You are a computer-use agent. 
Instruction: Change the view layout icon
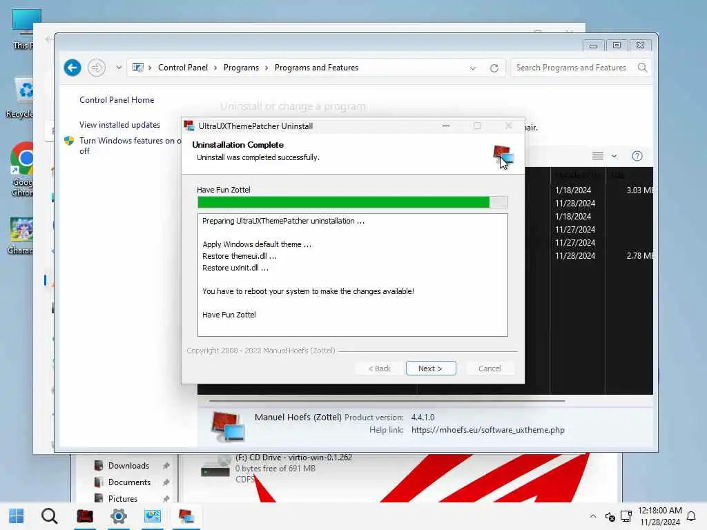point(598,156)
